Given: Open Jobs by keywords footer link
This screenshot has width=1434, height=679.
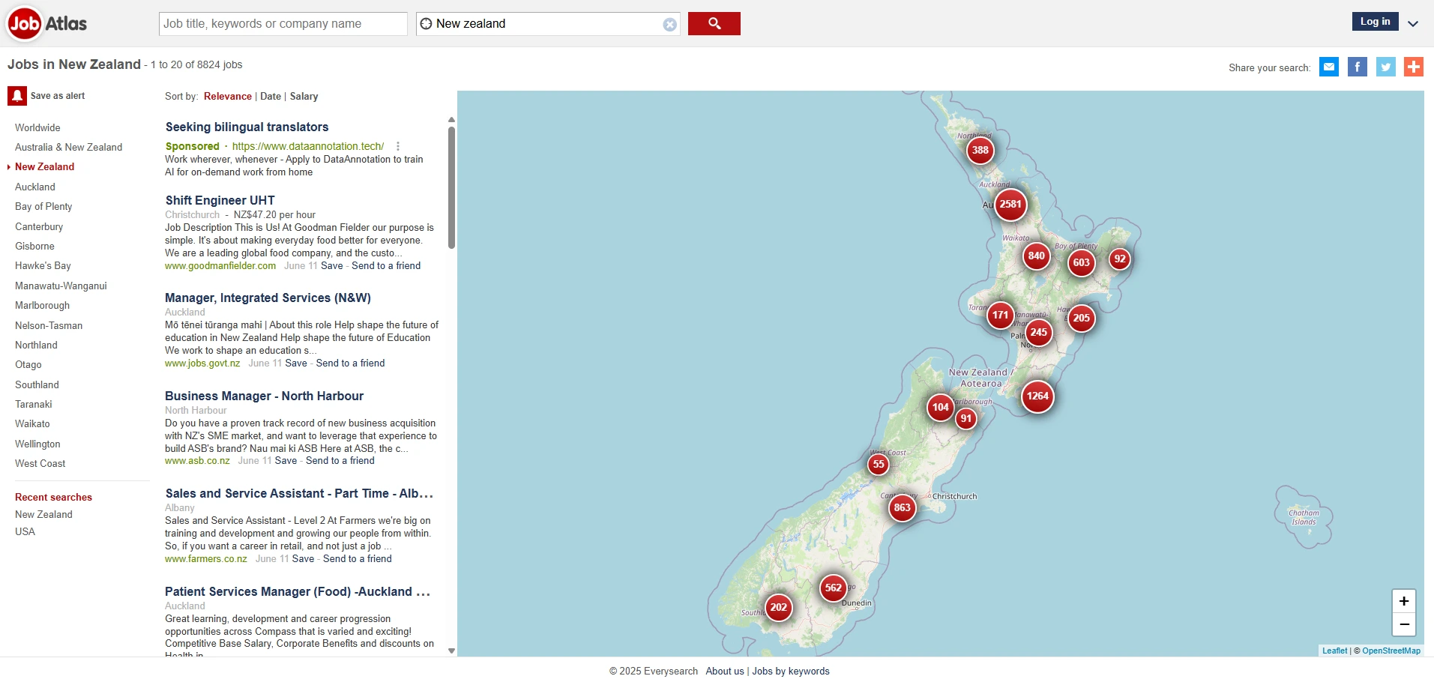Looking at the screenshot, I should 791,671.
